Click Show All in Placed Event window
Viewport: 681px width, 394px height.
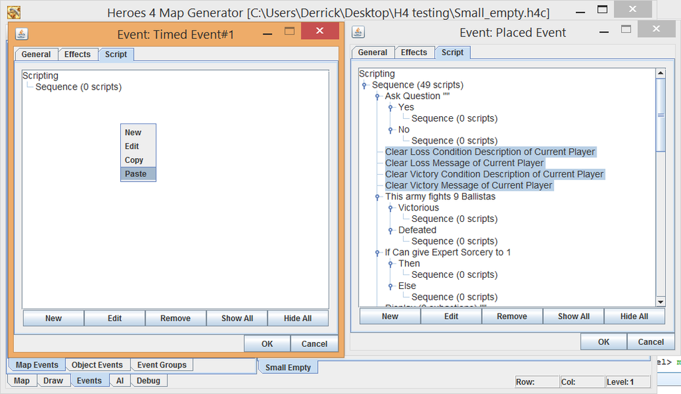(574, 316)
